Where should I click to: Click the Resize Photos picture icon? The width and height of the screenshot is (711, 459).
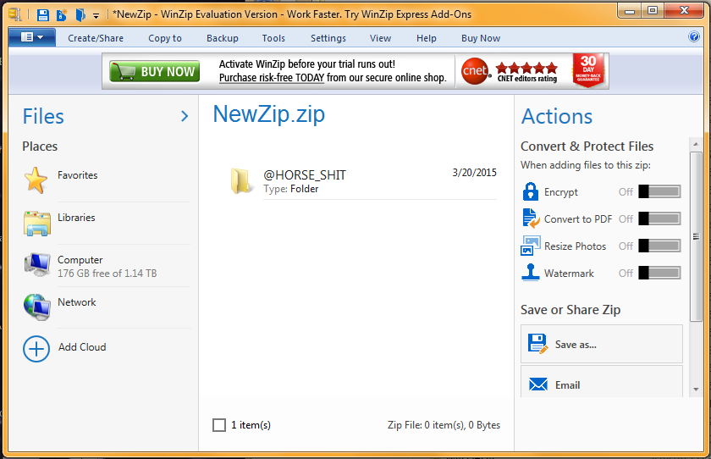click(x=531, y=246)
